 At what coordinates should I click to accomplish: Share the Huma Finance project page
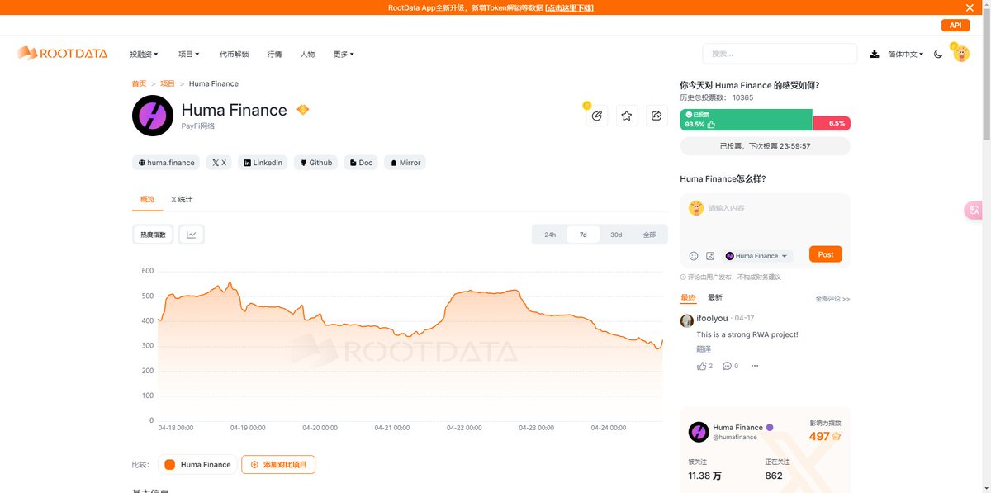657,116
